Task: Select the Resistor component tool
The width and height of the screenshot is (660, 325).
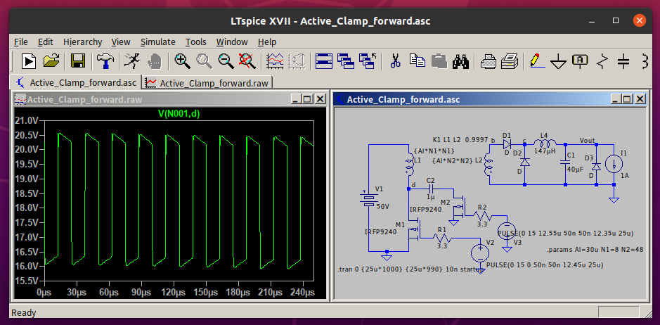Action: [x=602, y=61]
